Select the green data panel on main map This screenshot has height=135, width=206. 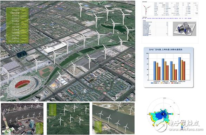tap(18, 26)
